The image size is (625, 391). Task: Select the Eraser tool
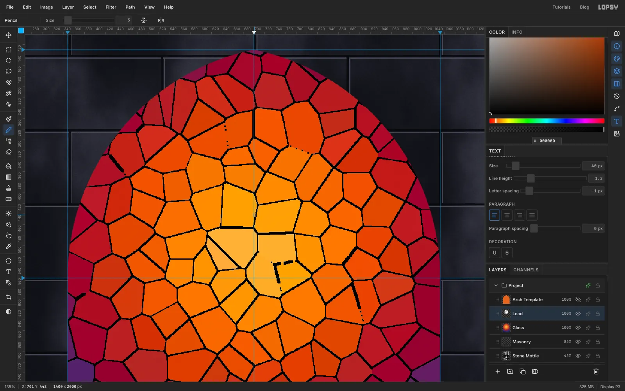click(9, 152)
